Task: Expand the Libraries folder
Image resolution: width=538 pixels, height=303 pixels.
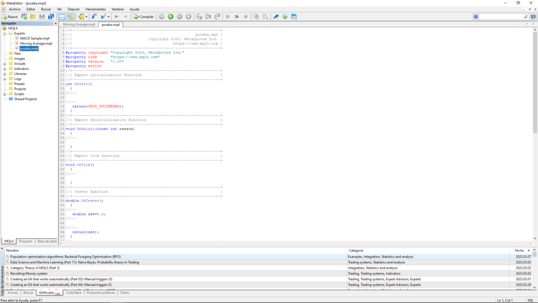Action: [5, 74]
